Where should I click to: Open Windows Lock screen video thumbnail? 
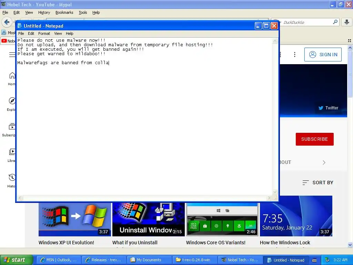(x=296, y=216)
